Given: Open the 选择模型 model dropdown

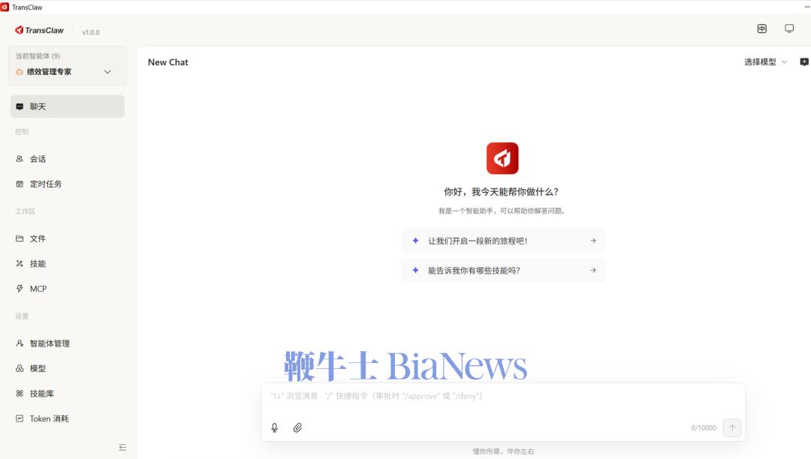Looking at the screenshot, I should 765,62.
